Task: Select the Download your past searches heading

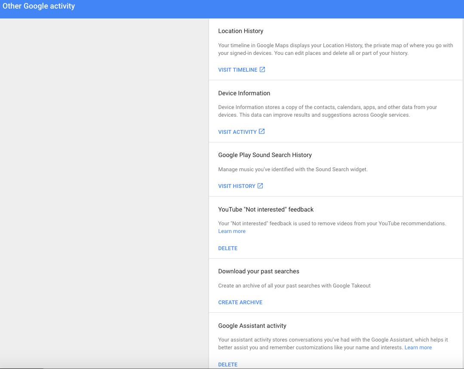Action: coord(258,271)
